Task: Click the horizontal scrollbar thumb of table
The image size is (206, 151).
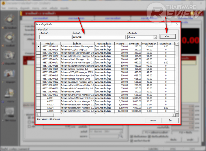Action: (47, 115)
